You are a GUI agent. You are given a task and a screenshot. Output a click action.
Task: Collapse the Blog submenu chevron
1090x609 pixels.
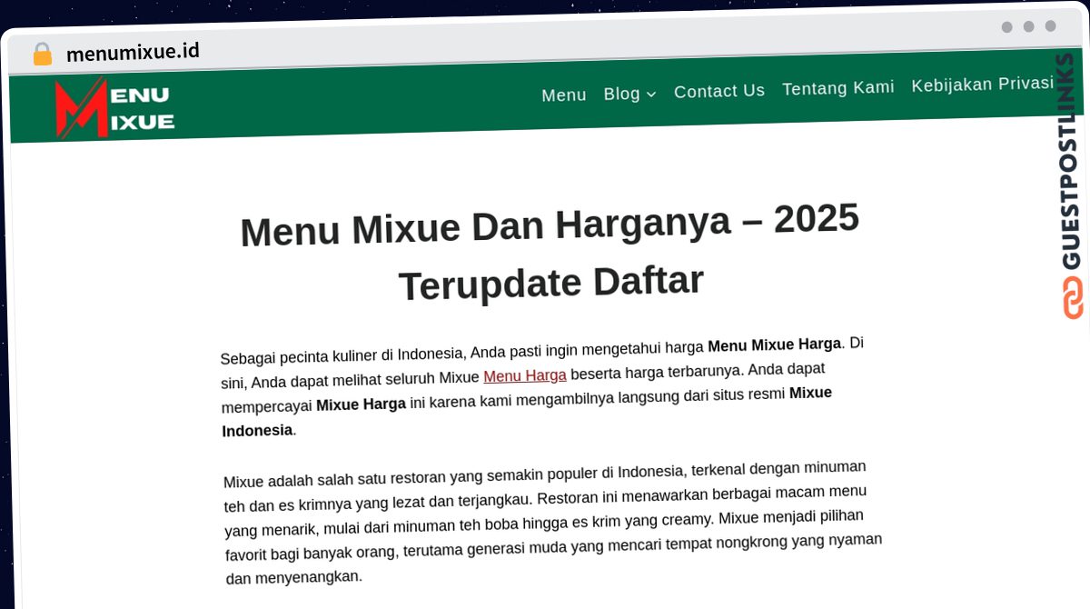653,94
